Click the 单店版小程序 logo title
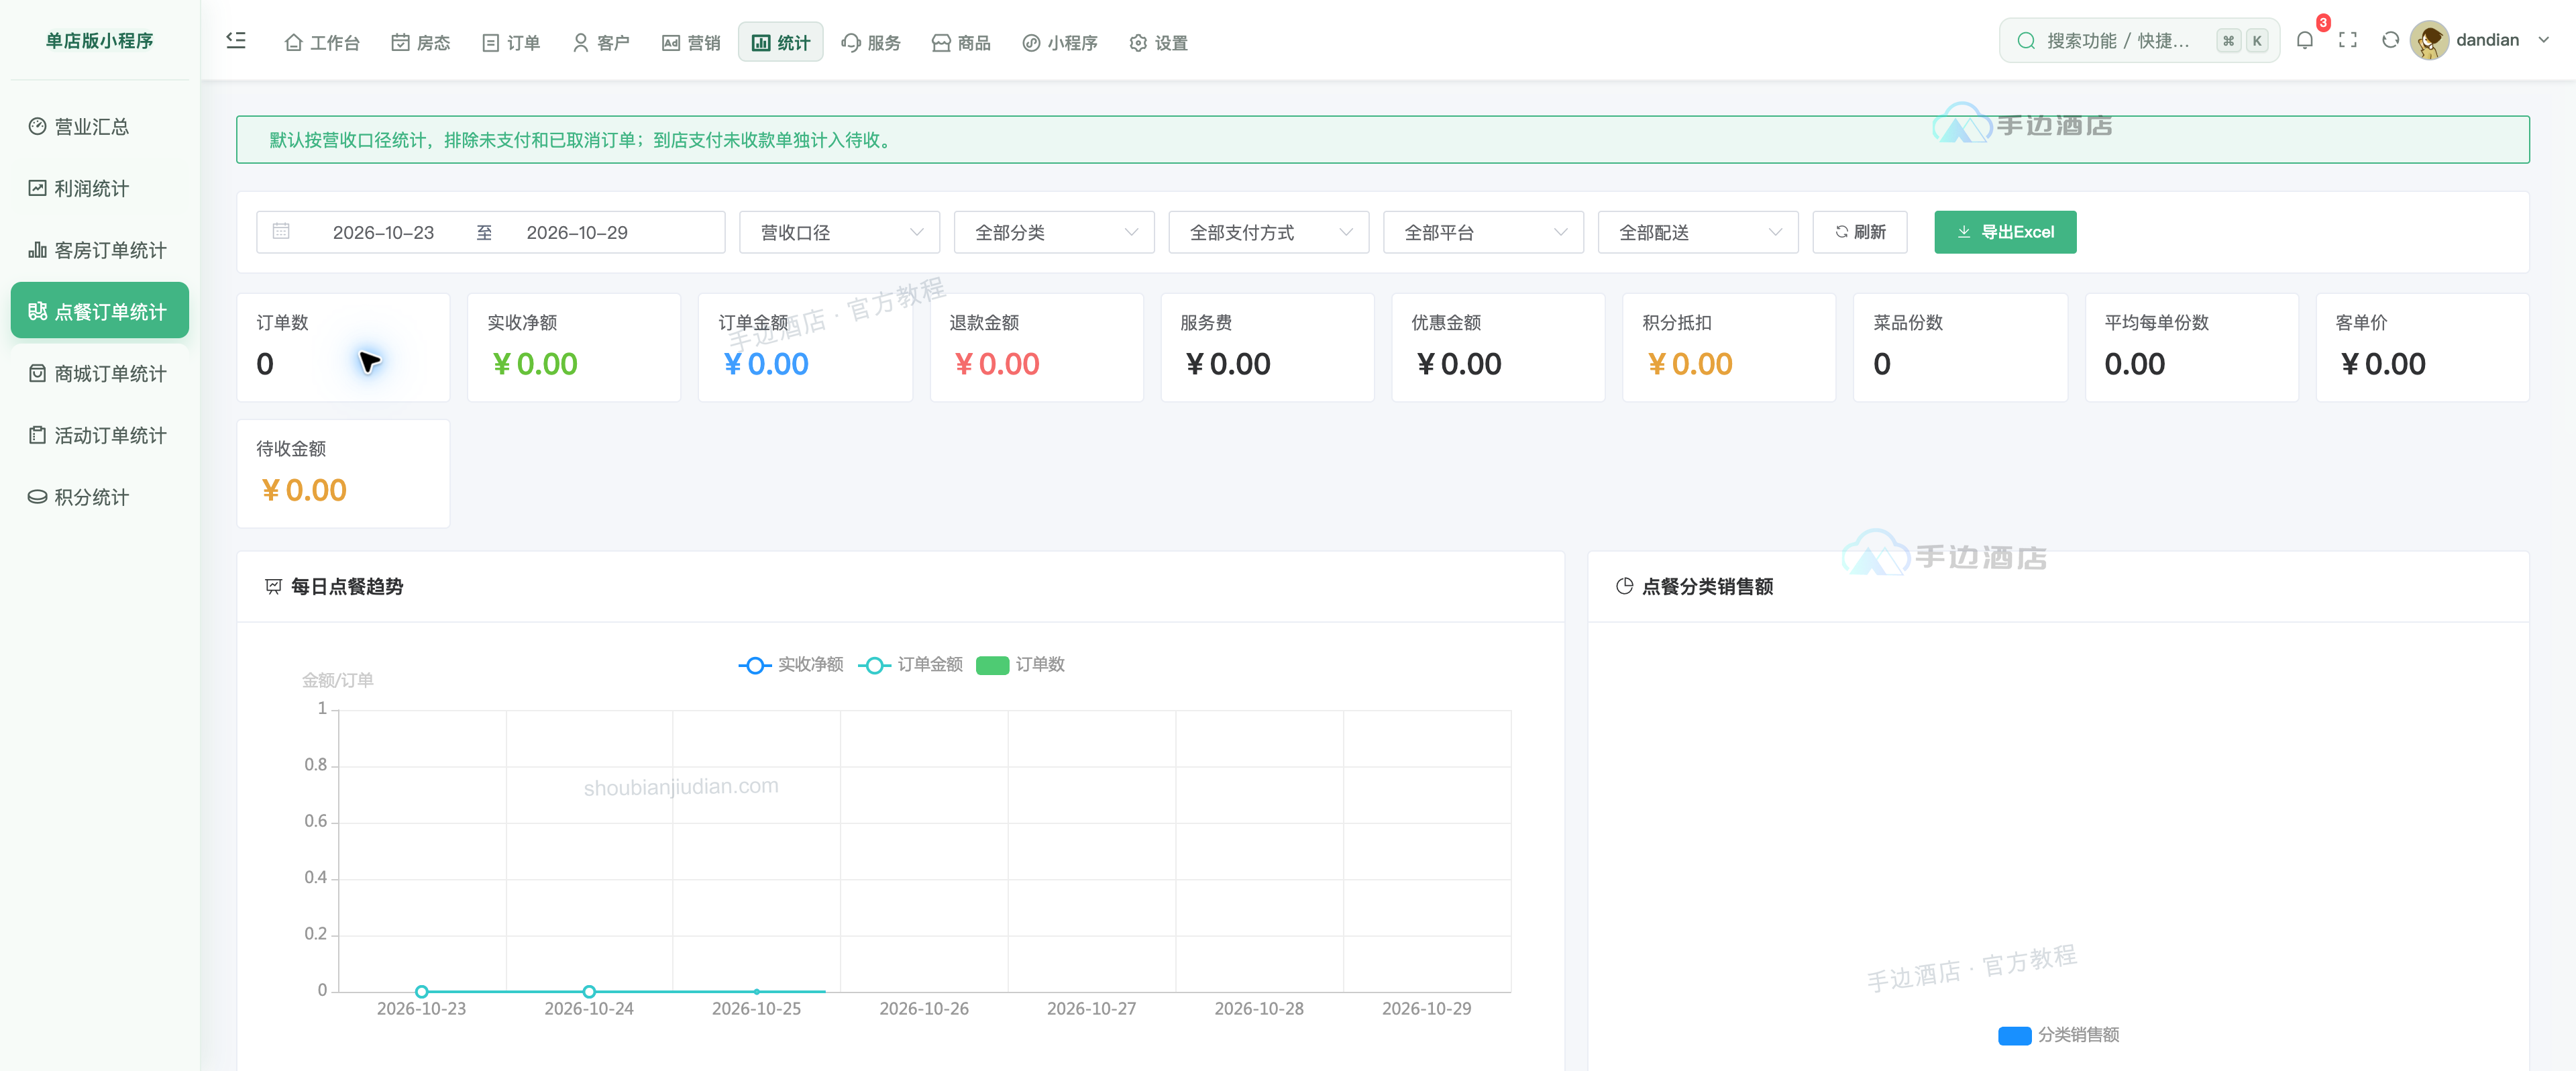 pyautogui.click(x=100, y=41)
